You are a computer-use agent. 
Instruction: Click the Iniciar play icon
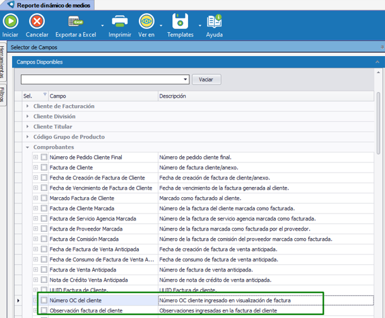click(10, 22)
